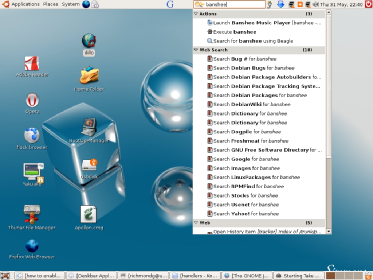373x280 pixels.
Task: Click the Show Desktop button in bottom panel
Action: [x=5, y=276]
